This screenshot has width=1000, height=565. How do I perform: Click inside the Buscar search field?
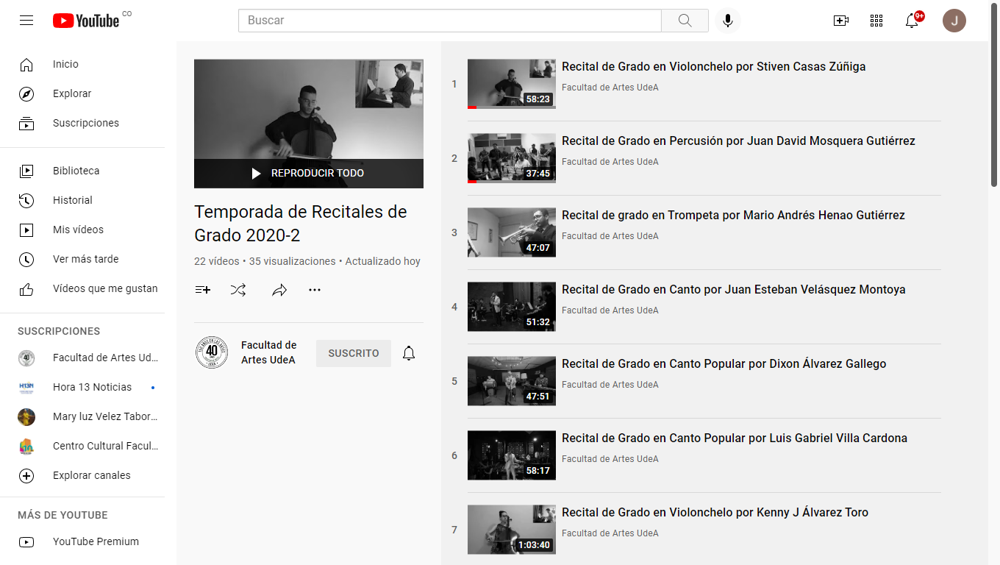point(449,21)
